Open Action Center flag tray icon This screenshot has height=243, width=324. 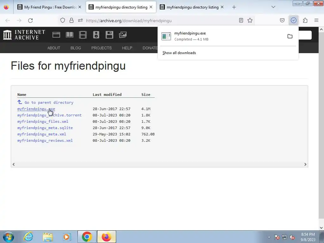tap(277, 237)
